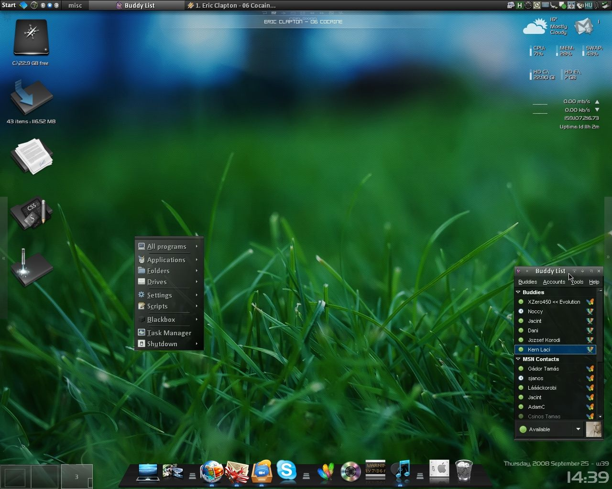Select workspace 3 in the pager

point(76,476)
